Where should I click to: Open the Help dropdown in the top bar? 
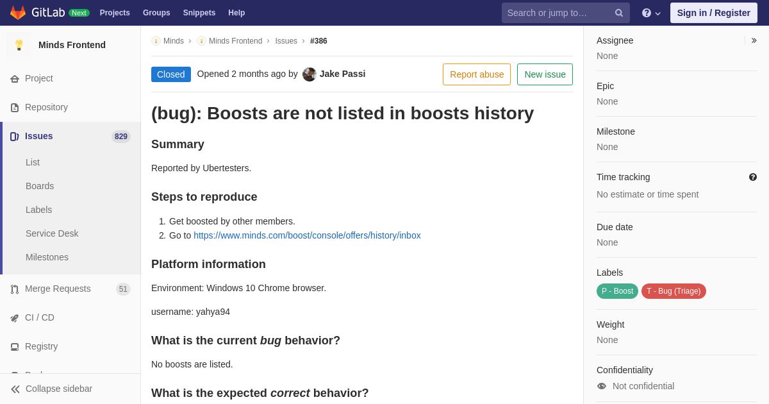(x=651, y=13)
